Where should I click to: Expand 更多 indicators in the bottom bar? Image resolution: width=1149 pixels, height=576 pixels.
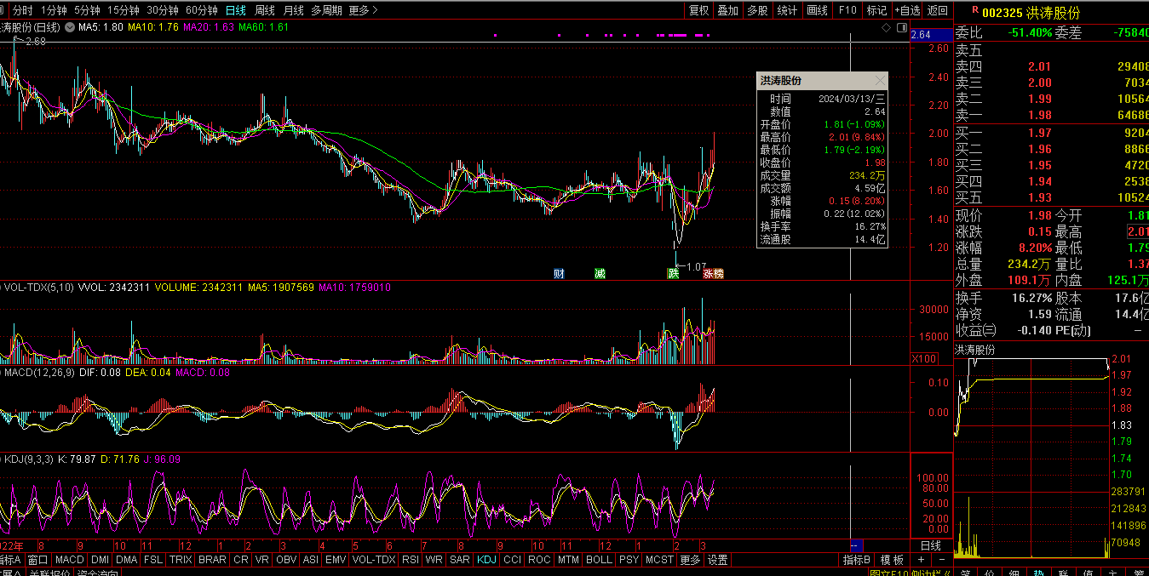(x=690, y=560)
